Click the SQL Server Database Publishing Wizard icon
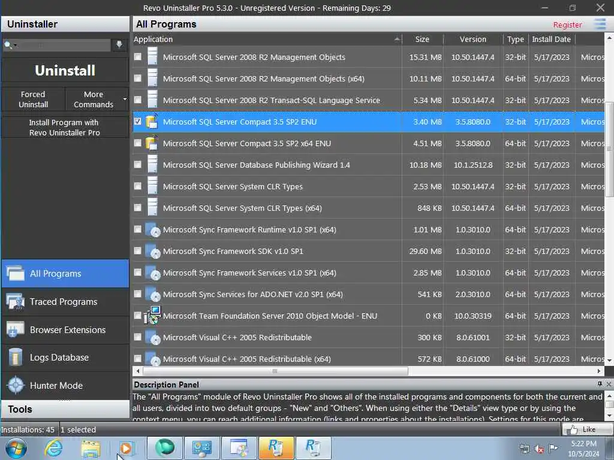The image size is (614, 460). coord(152,164)
